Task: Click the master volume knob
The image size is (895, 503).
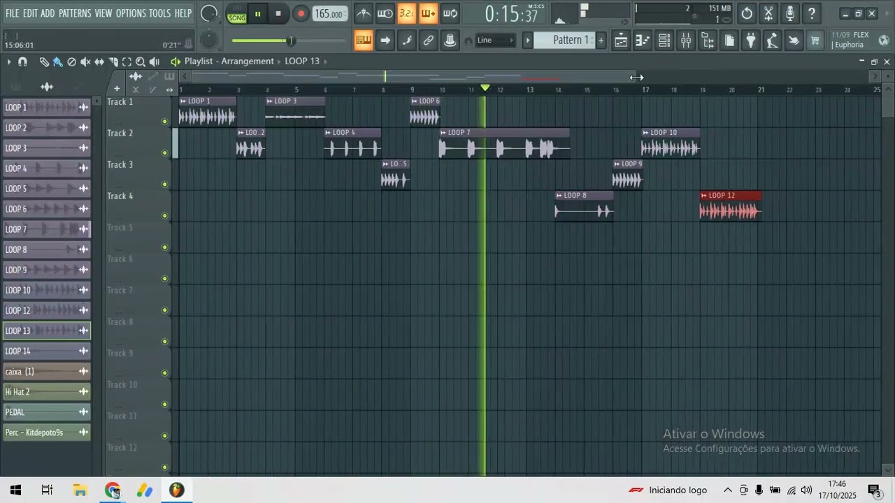Action: pyautogui.click(x=208, y=13)
